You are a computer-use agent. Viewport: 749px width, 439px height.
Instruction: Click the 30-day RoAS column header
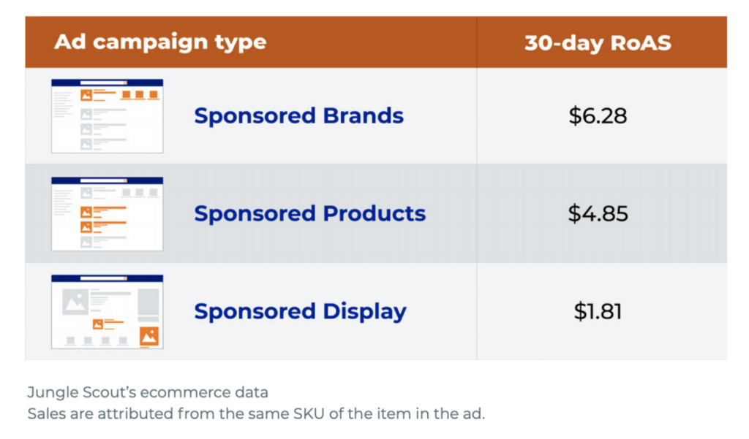(x=598, y=42)
